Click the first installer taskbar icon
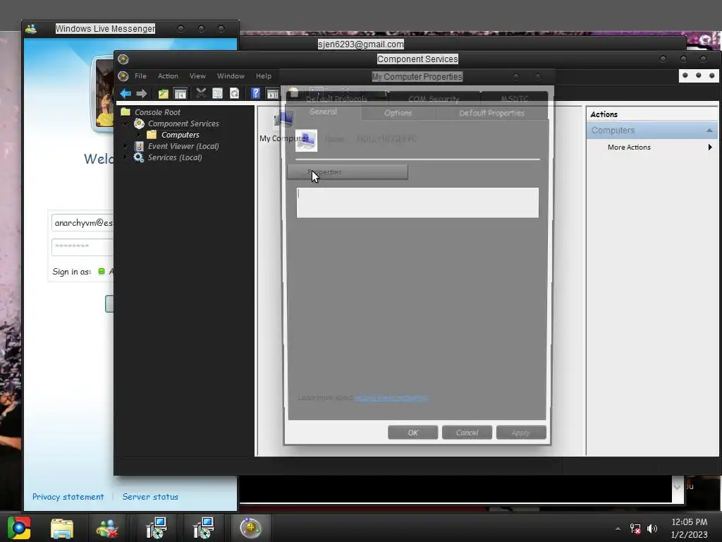 [x=157, y=528]
